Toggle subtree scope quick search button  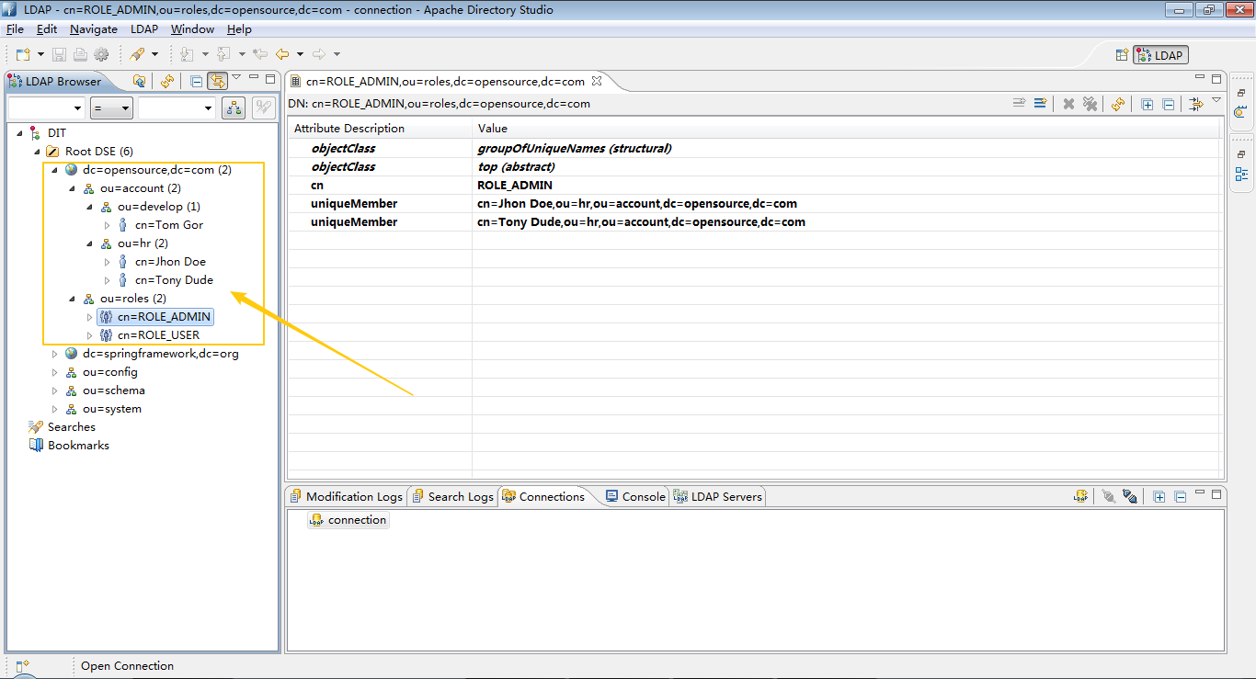click(234, 108)
